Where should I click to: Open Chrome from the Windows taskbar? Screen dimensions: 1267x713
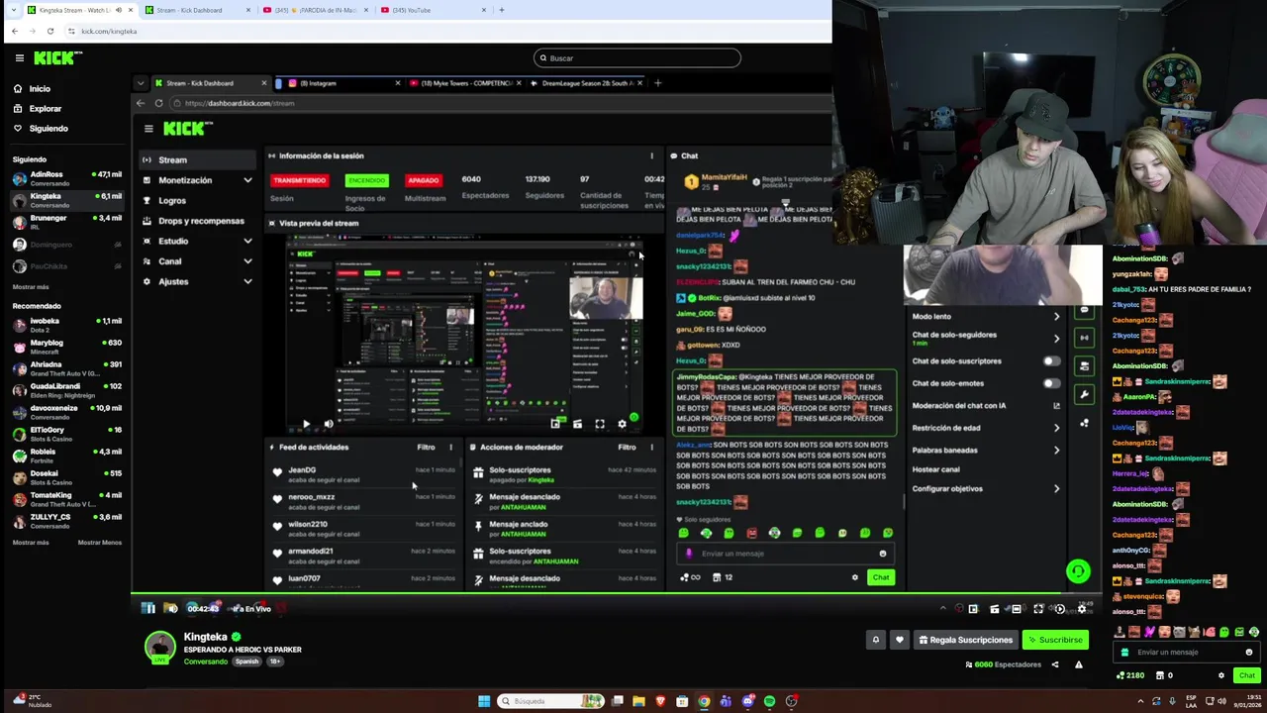tap(704, 701)
